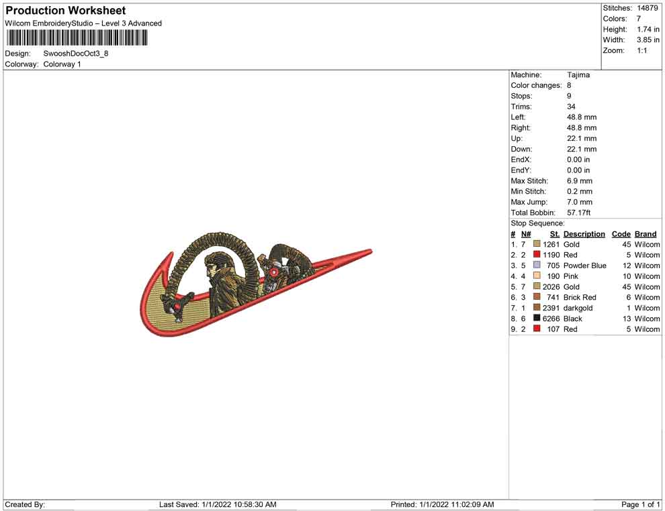Image resolution: width=665 pixels, height=511 pixels.
Task: Click the barcode under the title
Action: [77, 38]
